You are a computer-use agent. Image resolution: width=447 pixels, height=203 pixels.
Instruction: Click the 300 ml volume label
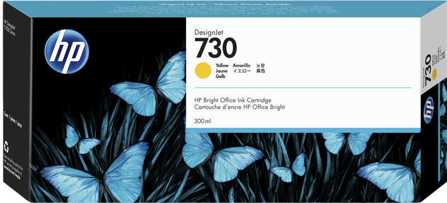coord(202,122)
